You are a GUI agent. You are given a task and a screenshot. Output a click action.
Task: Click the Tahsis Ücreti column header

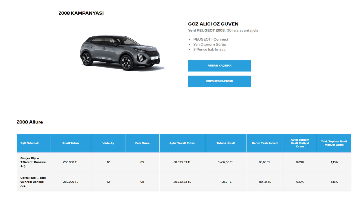pyautogui.click(x=226, y=143)
